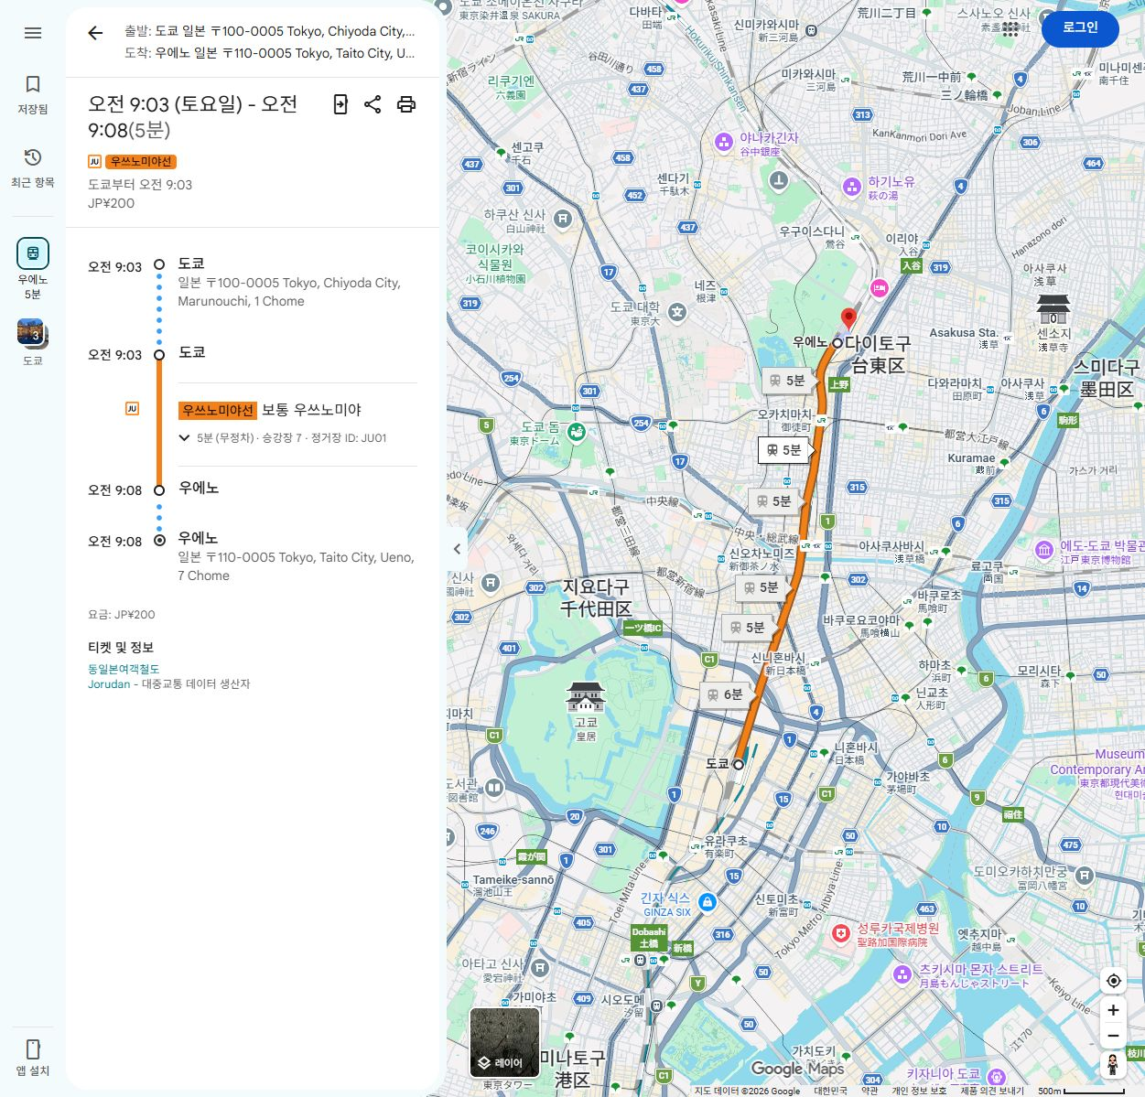The image size is (1145, 1097).
Task: Click the 출발 origin field in header
Action: [x=270, y=31]
